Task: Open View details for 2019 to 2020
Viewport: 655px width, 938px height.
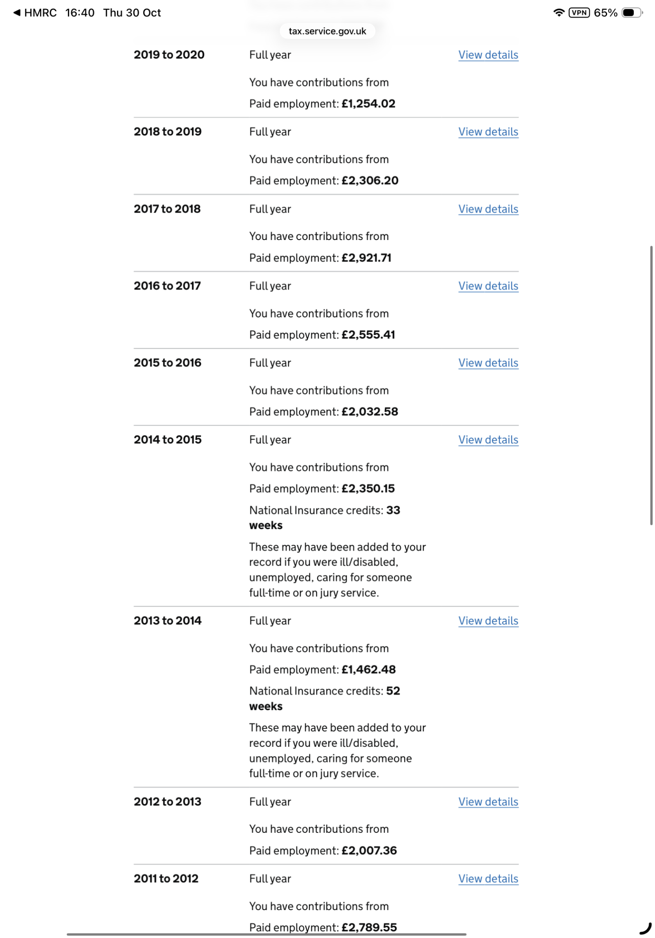Action: coord(488,55)
